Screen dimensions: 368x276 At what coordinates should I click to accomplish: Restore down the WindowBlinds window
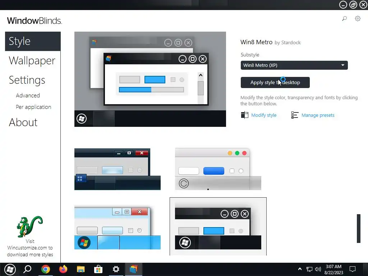coord(353,5)
